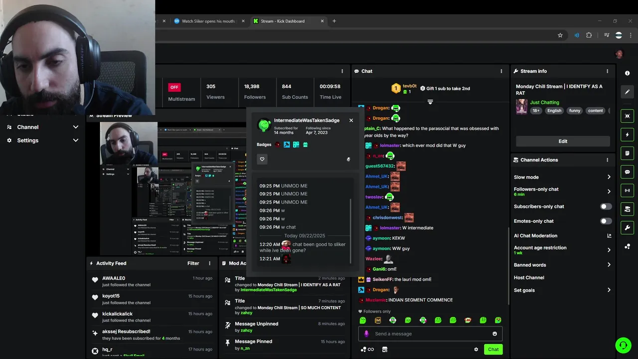Click the heart icon in user popup
Viewport: 638px width, 359px height.
click(x=262, y=159)
